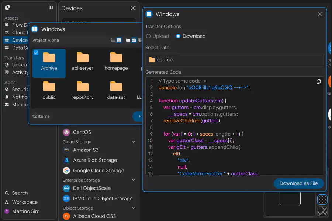Click the crossed lines layout icon
Screen dimensions: 332x221
(x=322, y=211)
